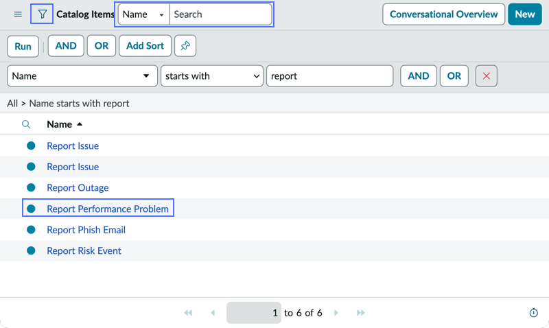Go to last page arrow
This screenshot has width=549, height=328.
point(361,313)
